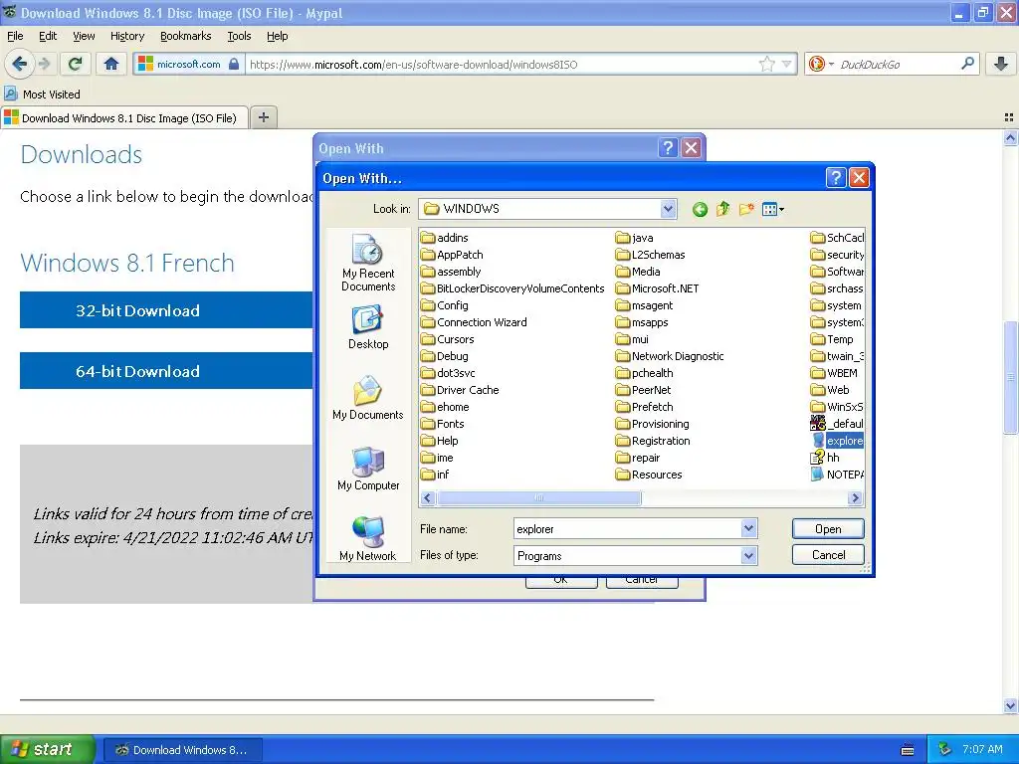Viewport: 1019px width, 764px height.
Task: Click the taskbar keyboard tray icon
Action: [x=908, y=750]
